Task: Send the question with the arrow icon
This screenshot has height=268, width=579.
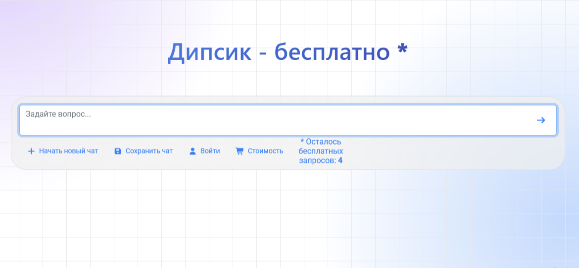Action: click(x=541, y=120)
